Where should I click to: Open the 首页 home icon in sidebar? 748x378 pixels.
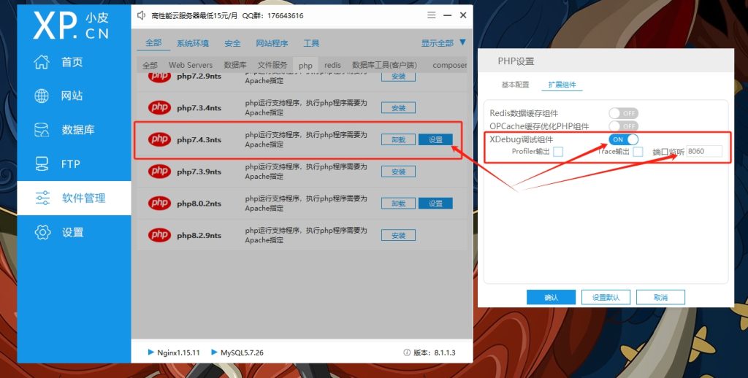tap(42, 62)
